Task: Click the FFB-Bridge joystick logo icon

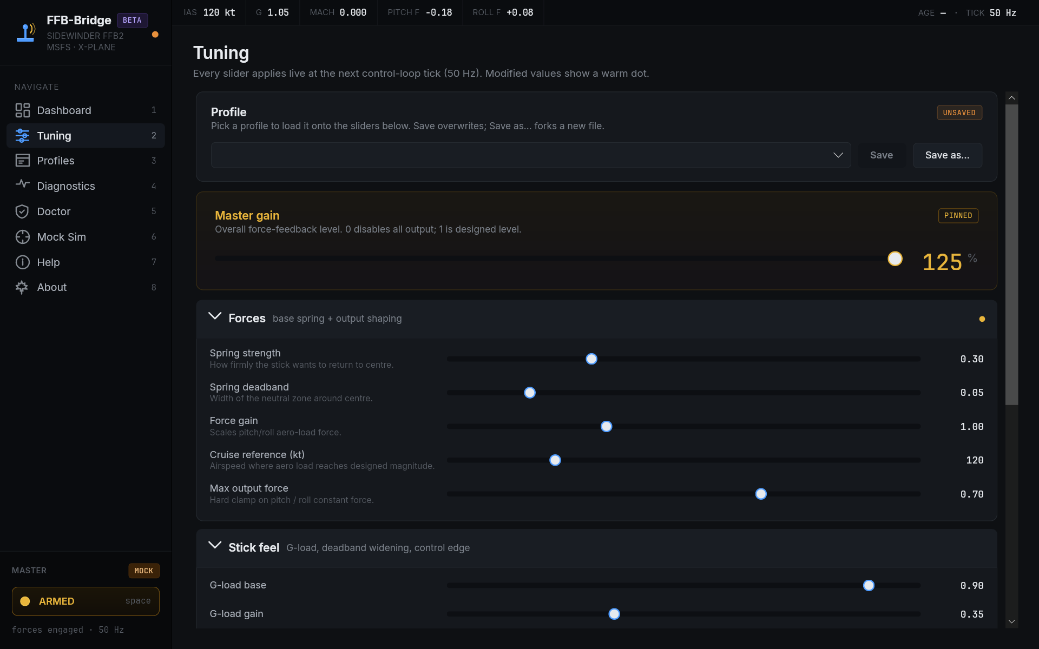Action: 25,32
